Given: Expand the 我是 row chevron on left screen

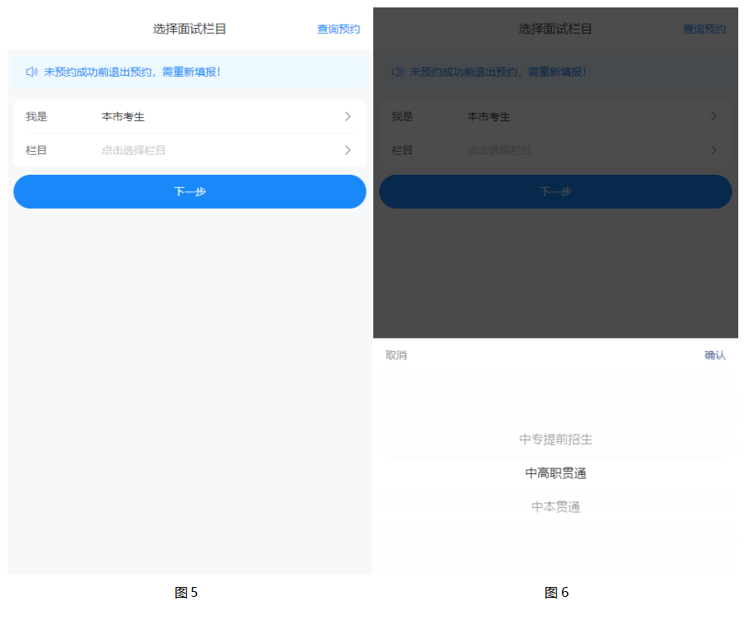Looking at the screenshot, I should click(348, 117).
